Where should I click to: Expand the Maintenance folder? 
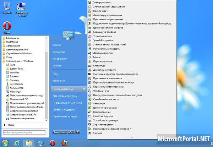click(x=11, y=38)
